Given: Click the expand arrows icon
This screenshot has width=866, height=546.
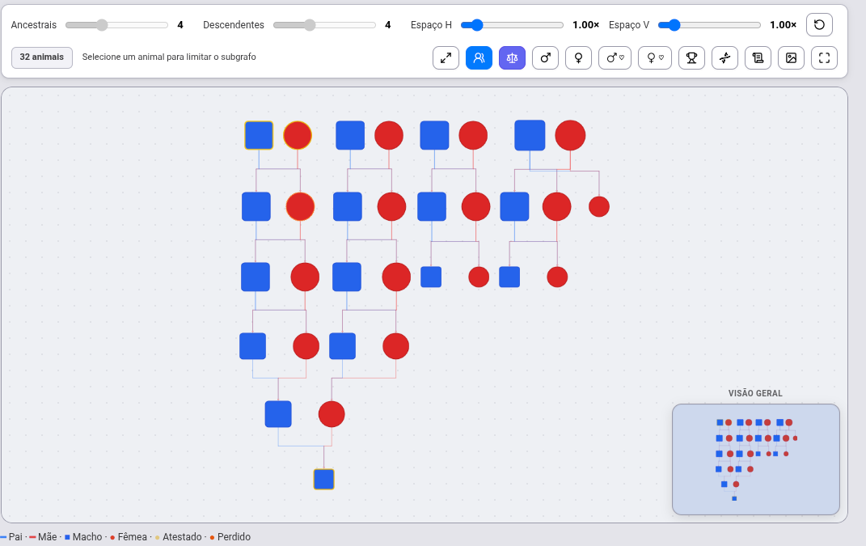Looking at the screenshot, I should pyautogui.click(x=446, y=57).
